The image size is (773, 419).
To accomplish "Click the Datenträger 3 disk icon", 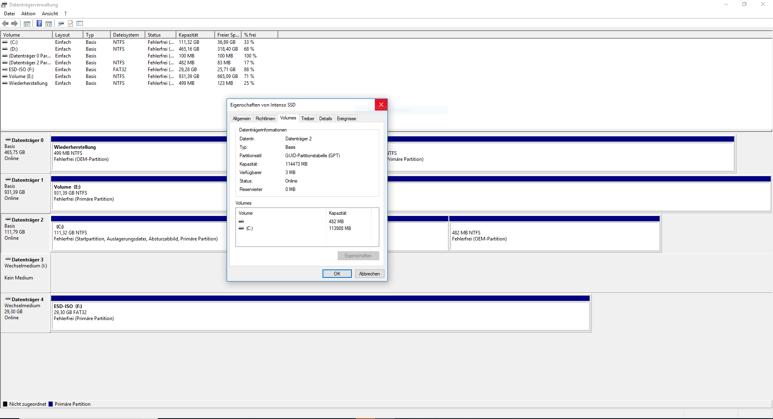I will click(8, 259).
